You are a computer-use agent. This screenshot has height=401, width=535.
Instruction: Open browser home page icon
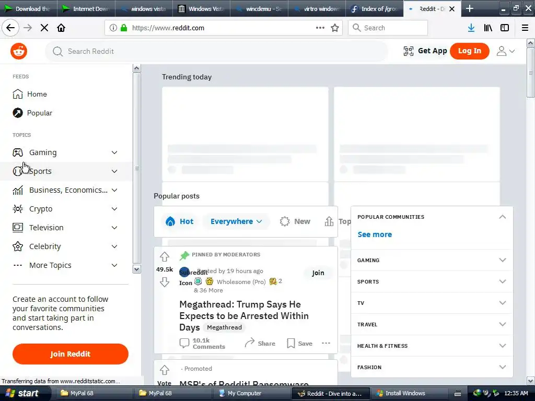click(61, 28)
